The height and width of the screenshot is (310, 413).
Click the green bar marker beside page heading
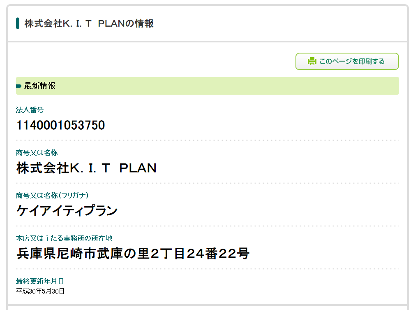click(18, 23)
